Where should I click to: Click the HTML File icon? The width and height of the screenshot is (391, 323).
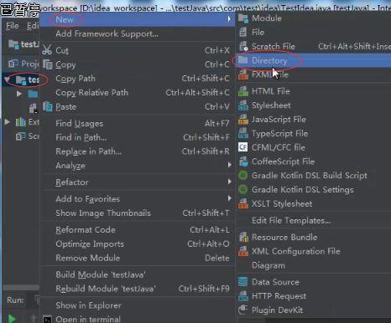(x=243, y=91)
